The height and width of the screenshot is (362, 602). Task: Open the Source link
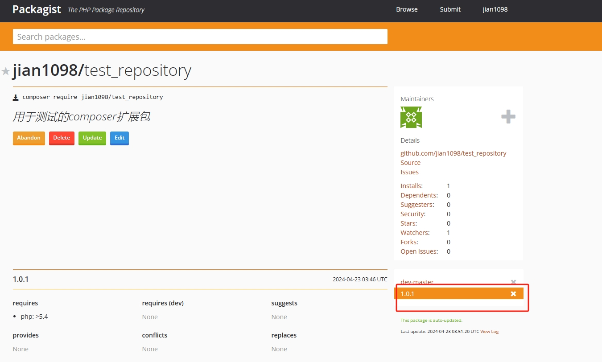tap(410, 163)
